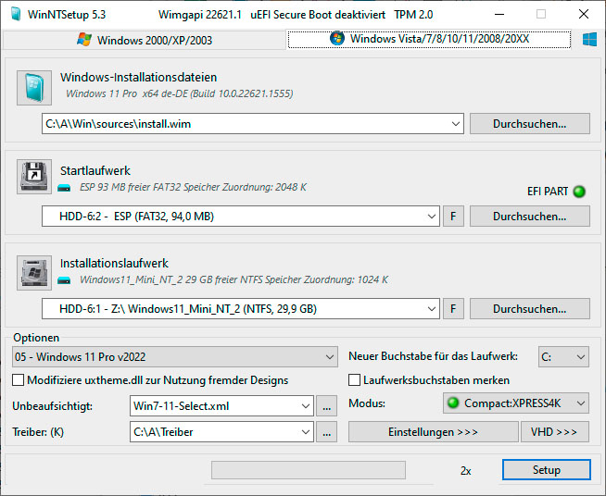606x496 pixels.
Task: Click the green EFI PART status light
Action: click(580, 192)
